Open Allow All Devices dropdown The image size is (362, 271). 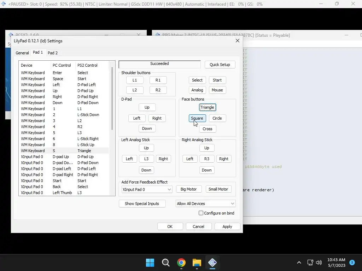point(205,204)
